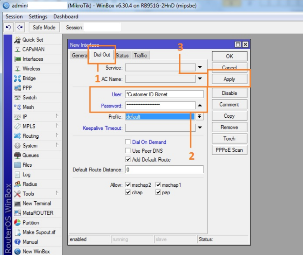Switch to the Traffic tab
The width and height of the screenshot is (303, 255).
tap(141, 56)
